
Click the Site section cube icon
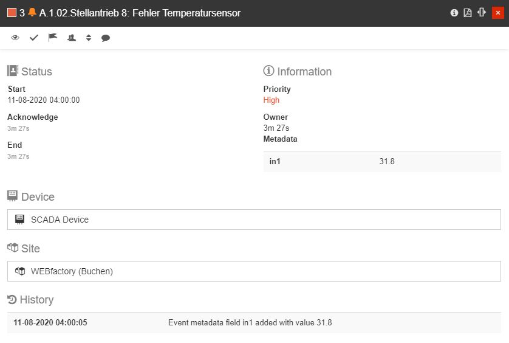click(x=12, y=248)
